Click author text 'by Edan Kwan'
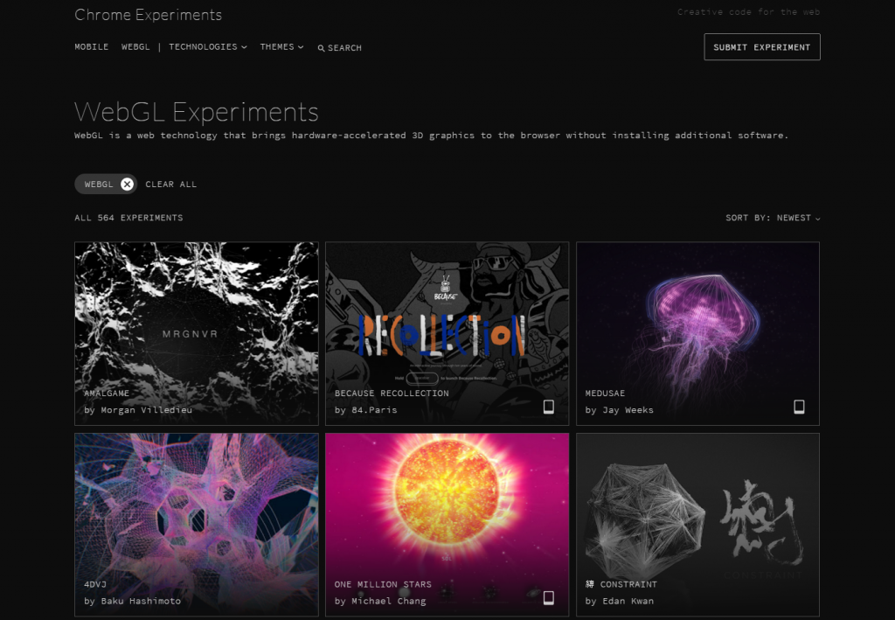 620,601
